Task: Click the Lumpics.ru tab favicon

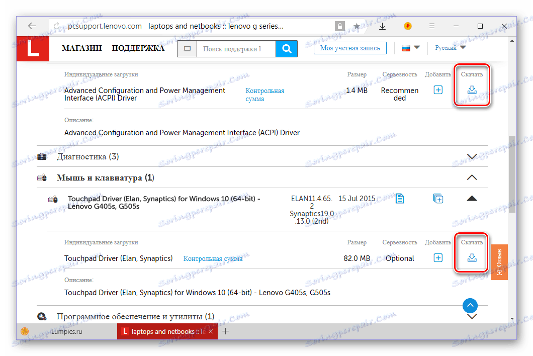Action: 25,331
